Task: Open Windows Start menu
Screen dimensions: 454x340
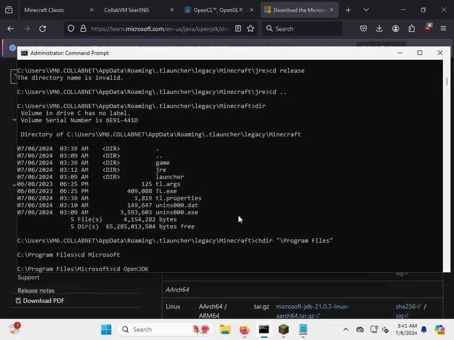Action: [x=106, y=329]
